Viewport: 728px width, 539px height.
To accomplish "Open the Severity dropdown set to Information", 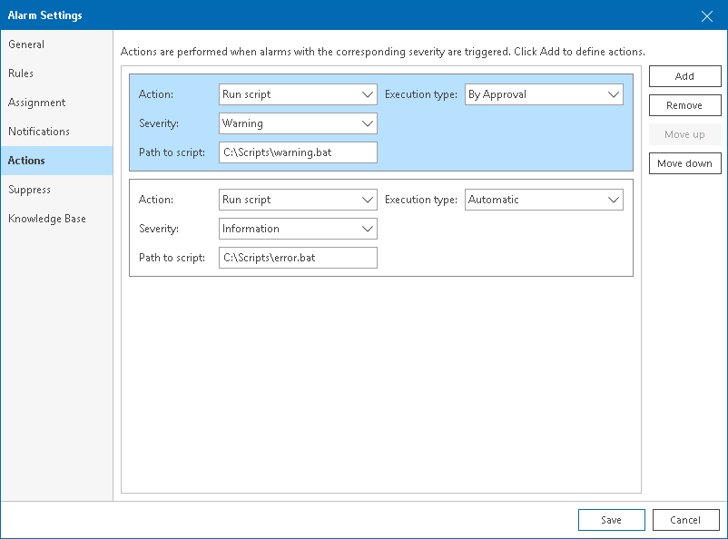I will pos(297,228).
